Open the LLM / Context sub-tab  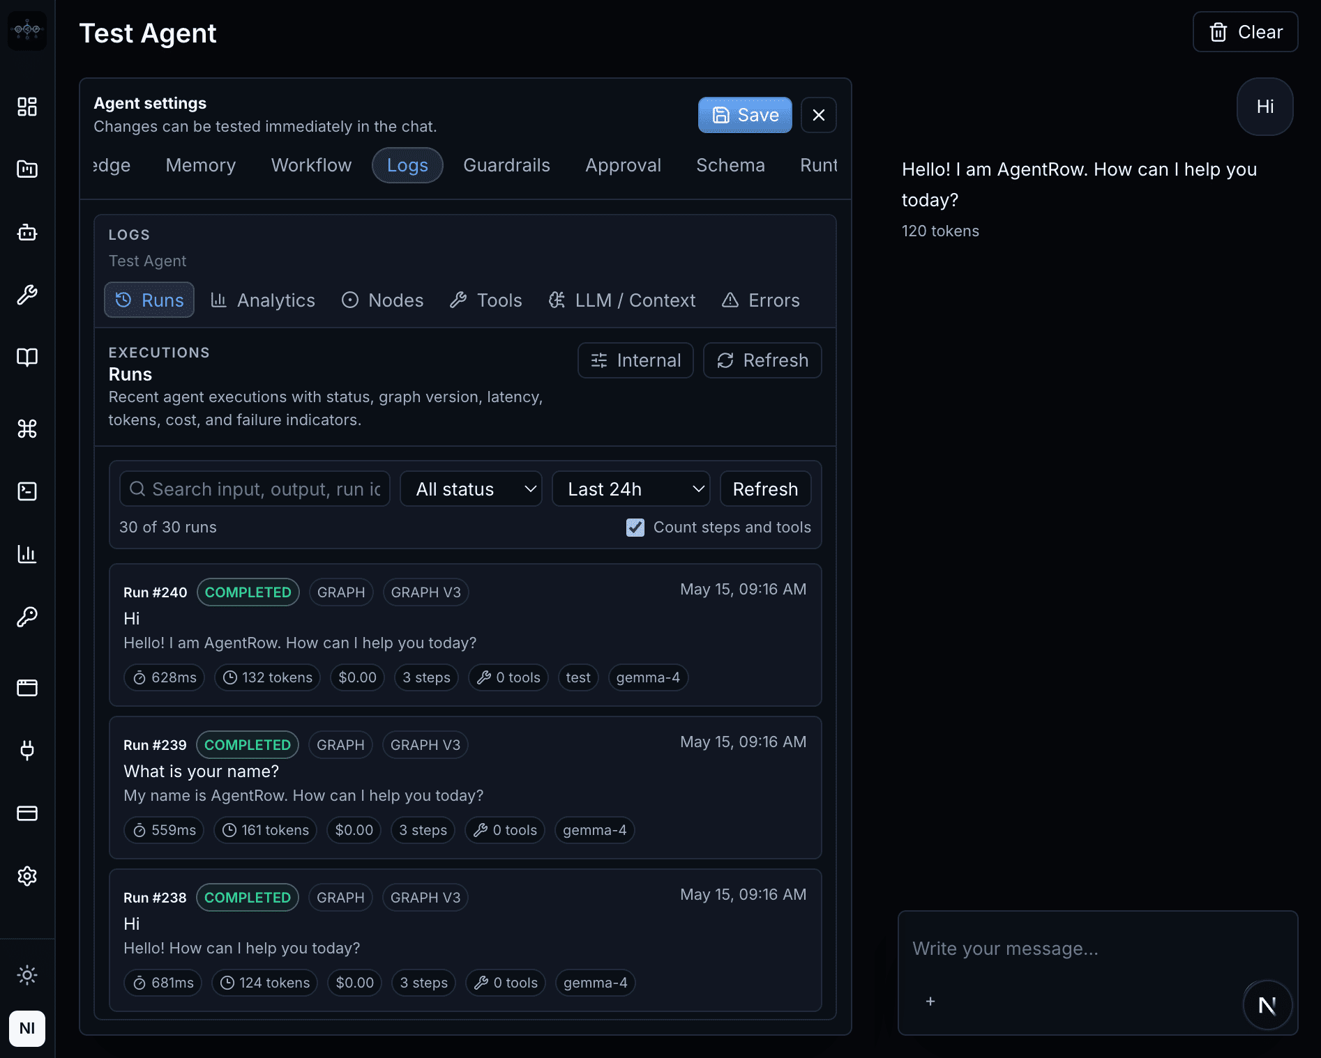[621, 300]
